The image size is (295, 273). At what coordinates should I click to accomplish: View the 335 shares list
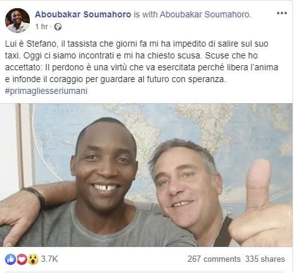pyautogui.click(x=265, y=259)
